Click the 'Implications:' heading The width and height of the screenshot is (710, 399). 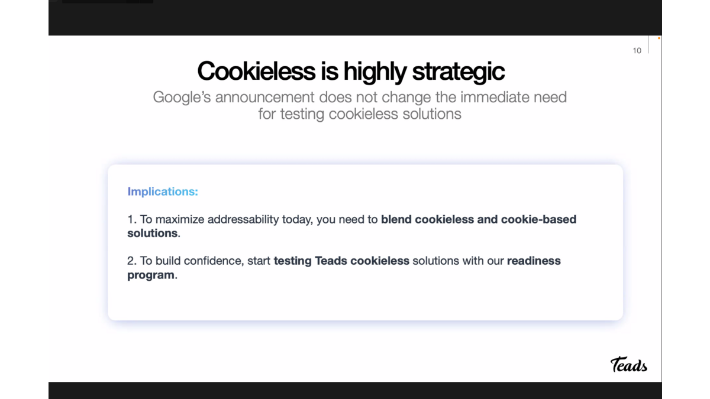tap(163, 192)
